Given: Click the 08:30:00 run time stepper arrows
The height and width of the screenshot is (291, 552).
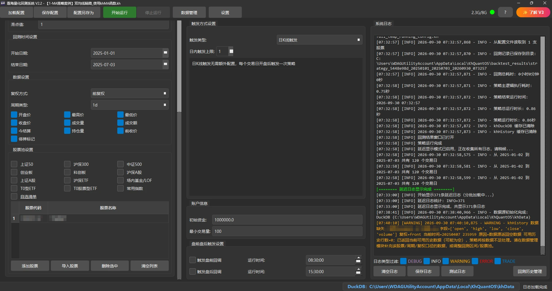Looking at the screenshot, I should coord(358,260).
